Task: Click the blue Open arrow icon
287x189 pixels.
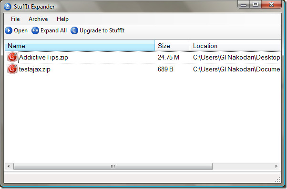Action: 9,30
